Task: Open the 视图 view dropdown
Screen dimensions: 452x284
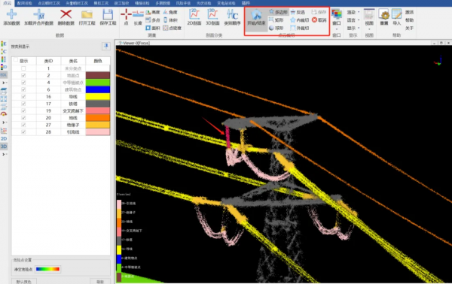Action: tap(369, 20)
